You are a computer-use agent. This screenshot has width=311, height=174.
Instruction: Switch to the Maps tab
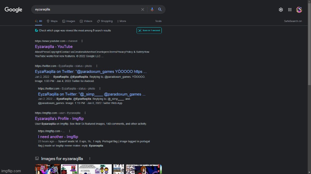tap(52, 21)
